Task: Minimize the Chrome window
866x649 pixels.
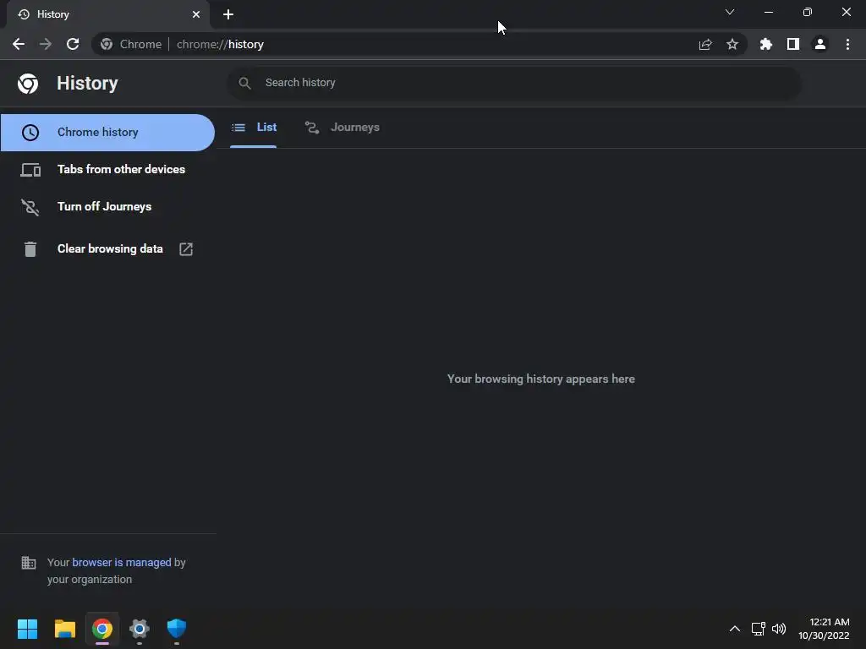Action: coord(769,12)
